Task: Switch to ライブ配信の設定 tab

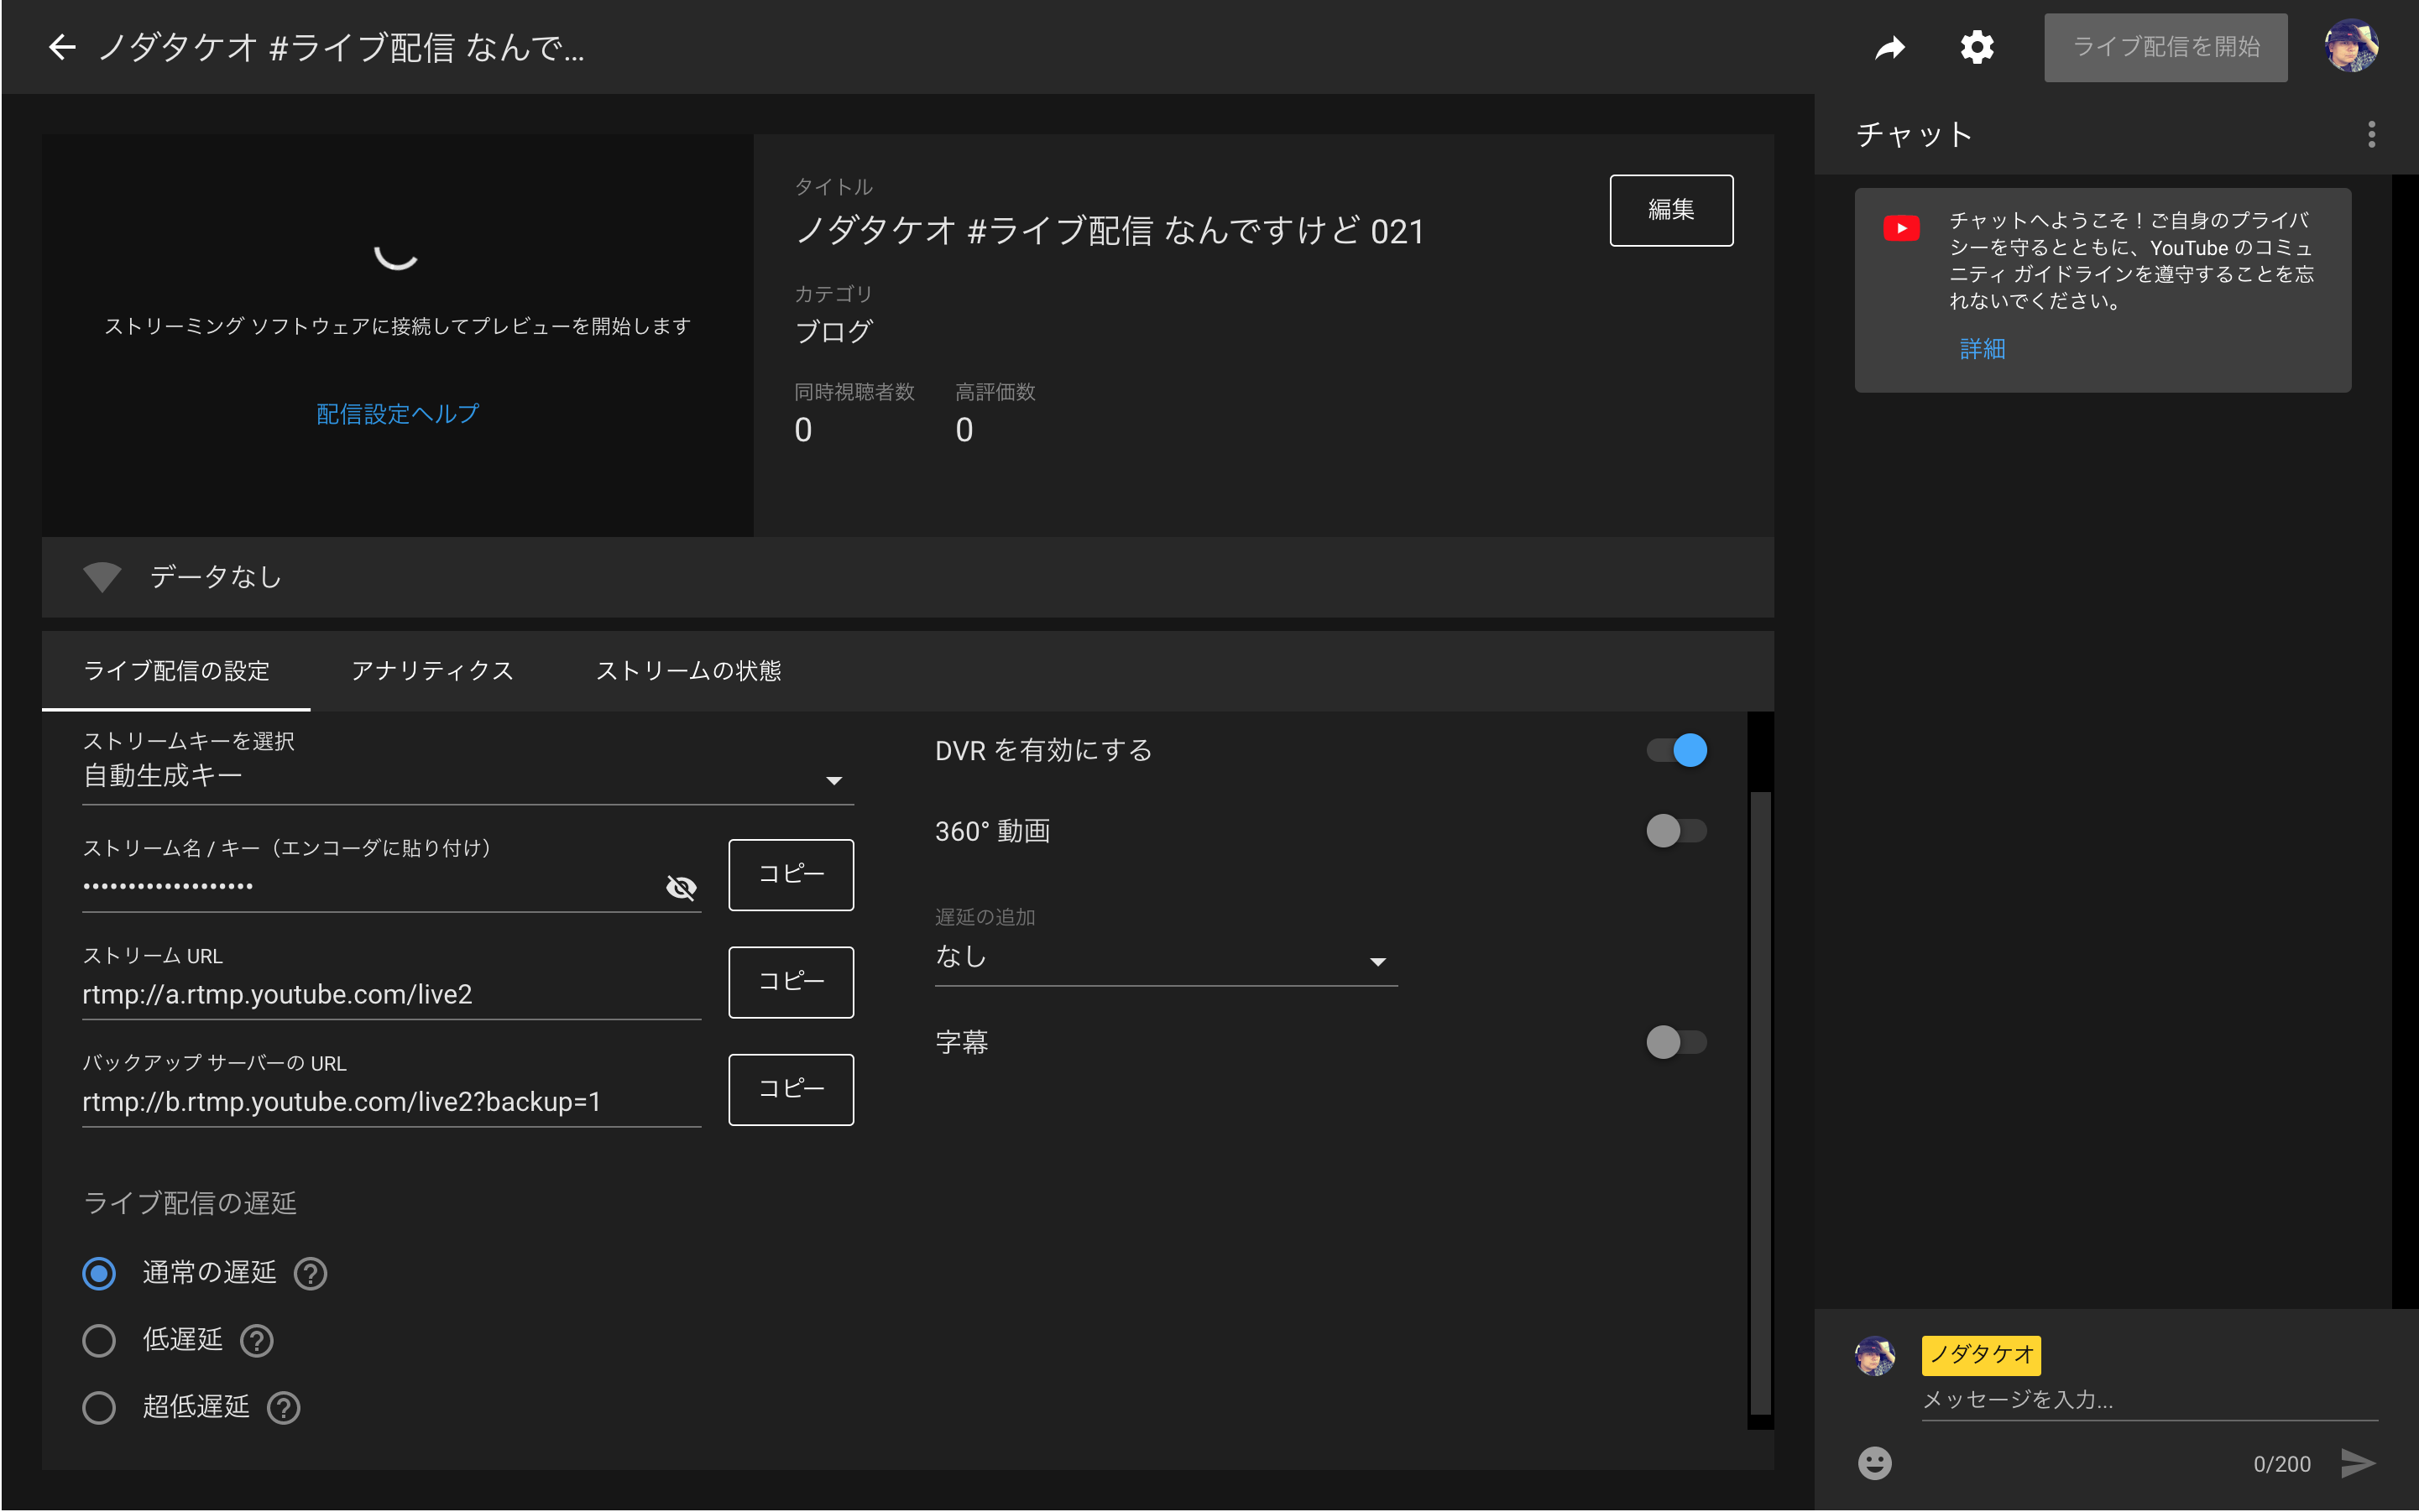Action: pos(176,671)
